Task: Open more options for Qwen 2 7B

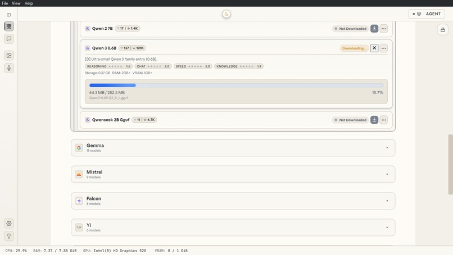Action: [384, 29]
